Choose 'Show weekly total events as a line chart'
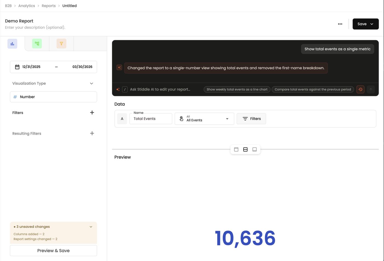This screenshot has height=261, width=384. (237, 89)
